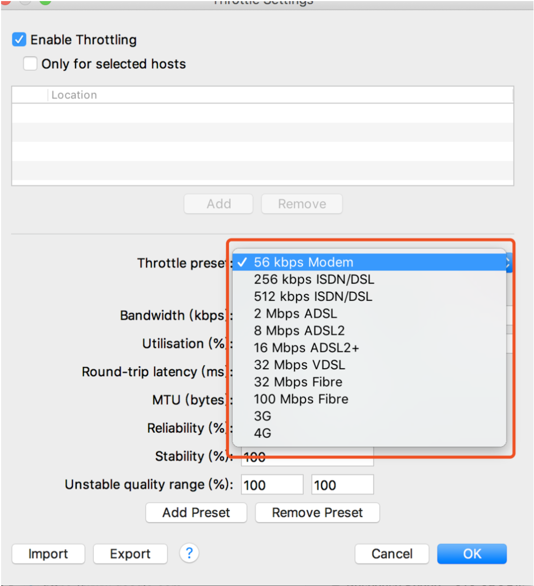Click the Remove Preset button
Viewport: 534px width, 586px height.
(317, 513)
